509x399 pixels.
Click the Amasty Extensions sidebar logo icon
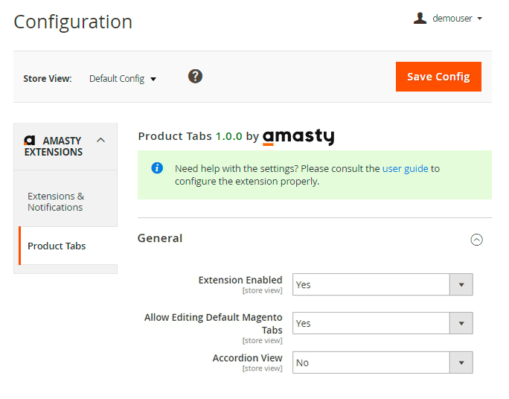tap(30, 140)
